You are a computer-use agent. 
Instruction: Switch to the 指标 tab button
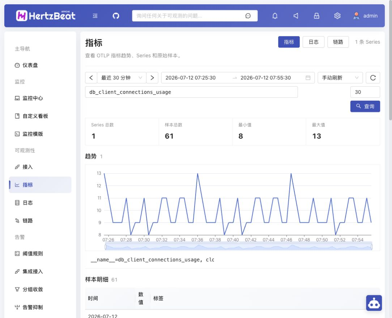(x=289, y=42)
